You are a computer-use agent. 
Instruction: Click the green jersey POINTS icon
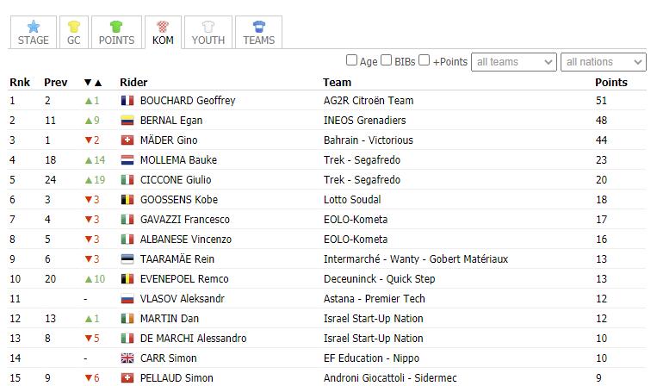116,27
